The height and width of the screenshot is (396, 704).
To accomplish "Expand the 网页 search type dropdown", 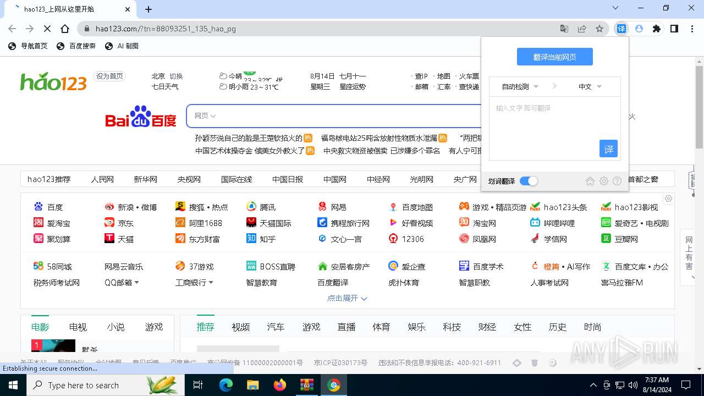I will pyautogui.click(x=205, y=116).
